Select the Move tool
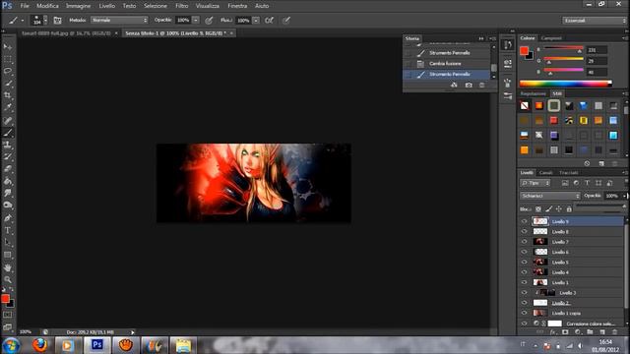This screenshot has height=354, width=630. [8, 47]
